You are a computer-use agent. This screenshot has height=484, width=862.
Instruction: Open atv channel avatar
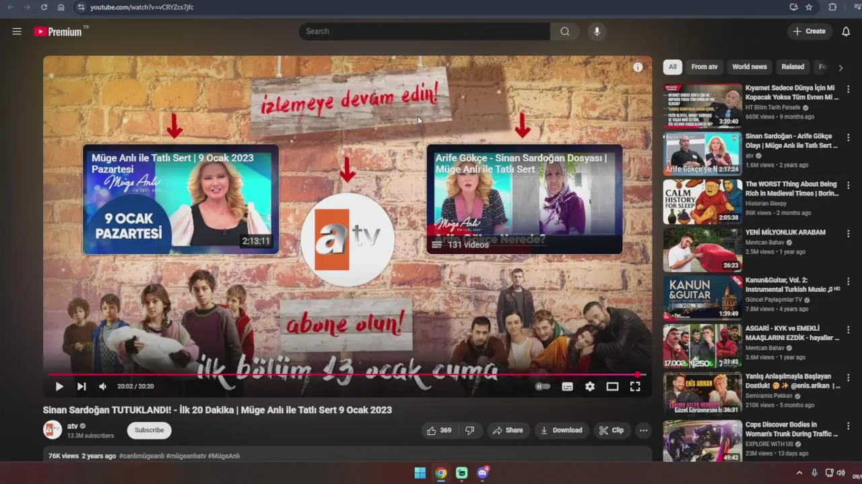tap(53, 430)
